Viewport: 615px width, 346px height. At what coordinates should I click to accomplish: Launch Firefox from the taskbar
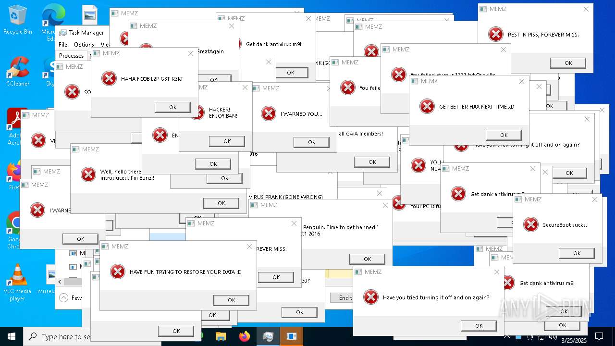click(x=245, y=336)
